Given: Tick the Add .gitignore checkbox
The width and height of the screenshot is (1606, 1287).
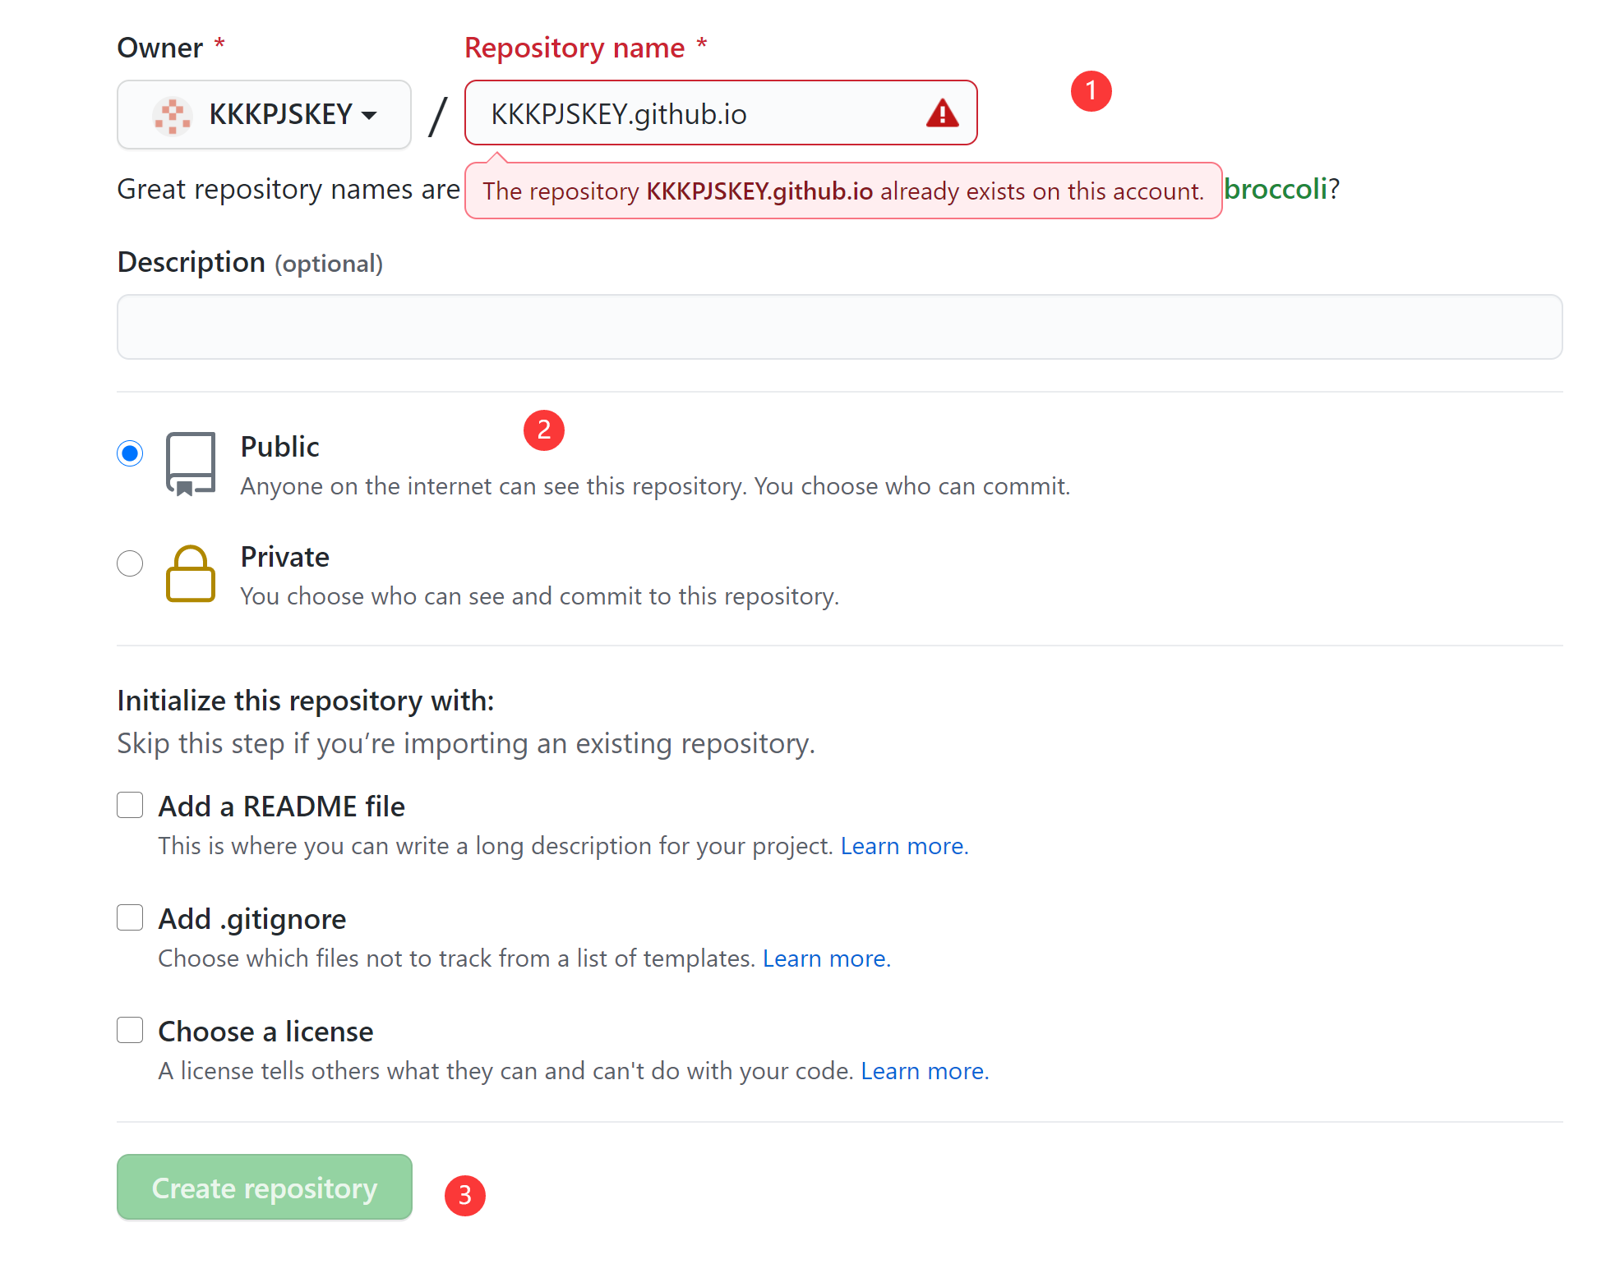Looking at the screenshot, I should 130,917.
